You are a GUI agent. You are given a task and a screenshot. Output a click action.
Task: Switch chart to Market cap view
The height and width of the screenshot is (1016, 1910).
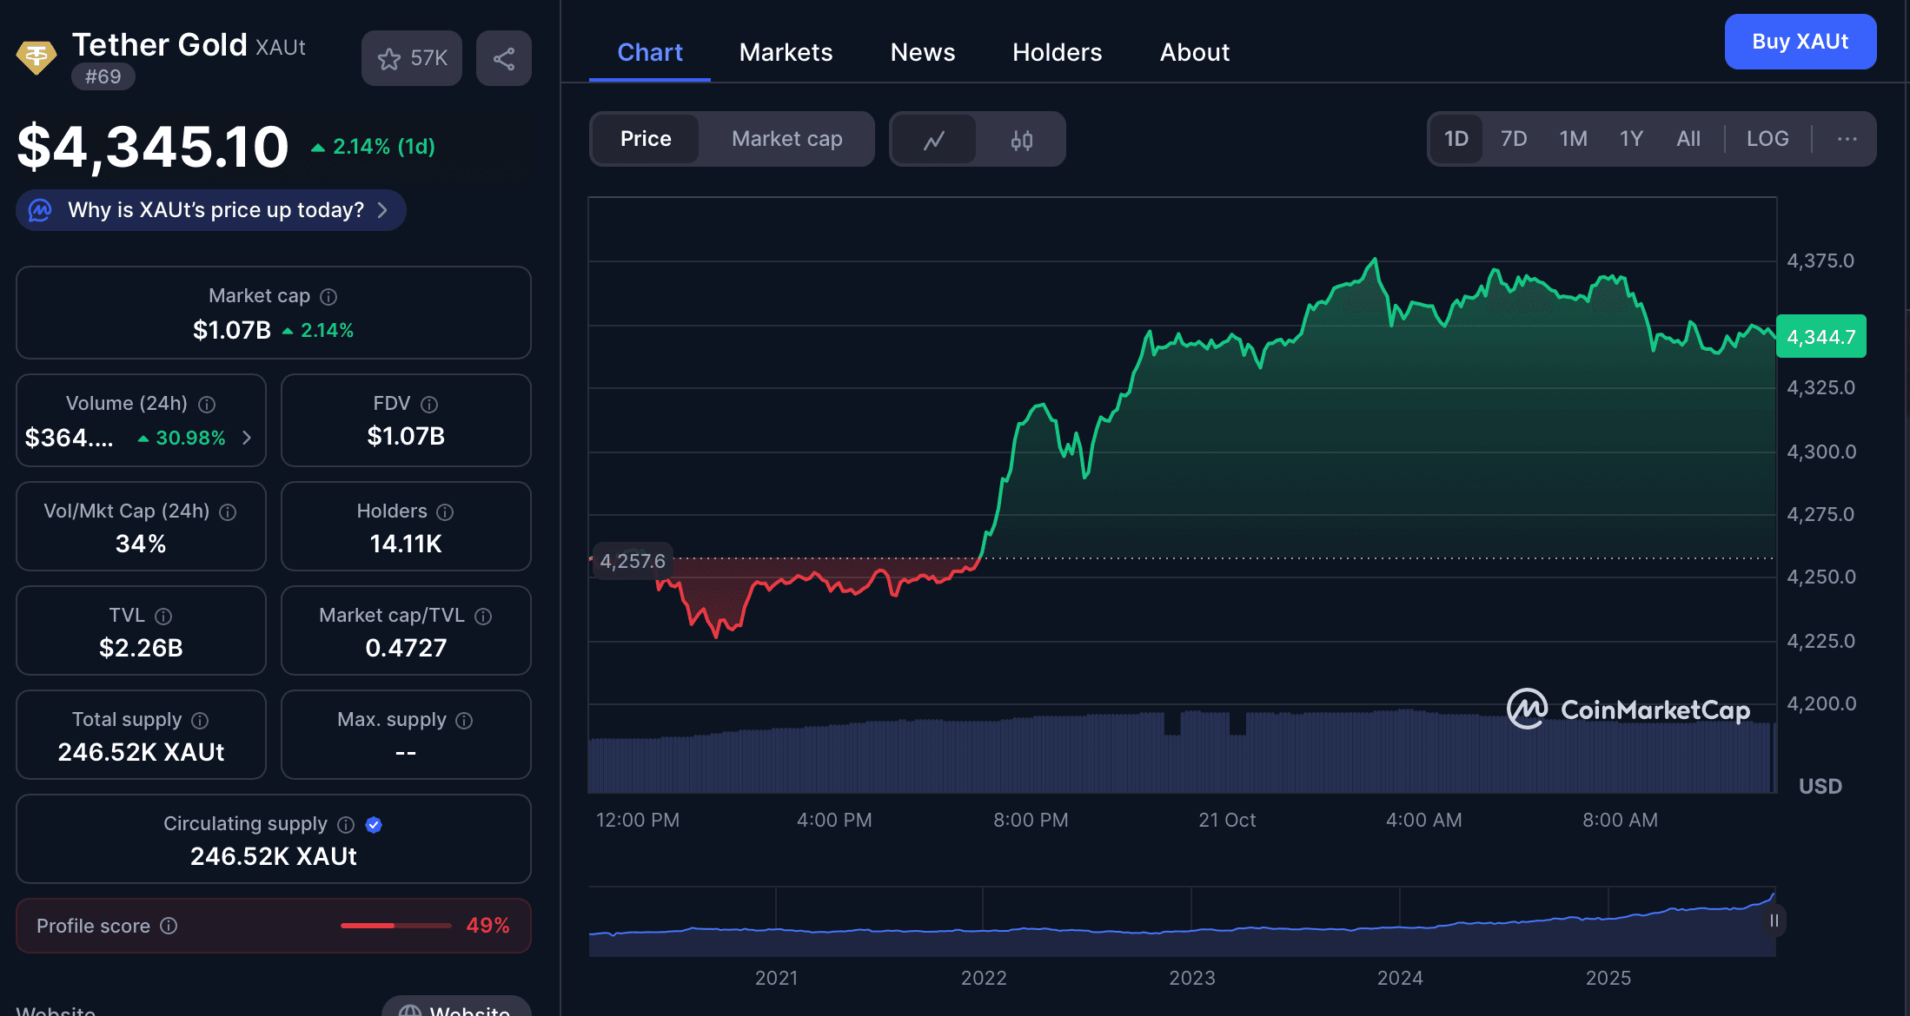(x=786, y=139)
